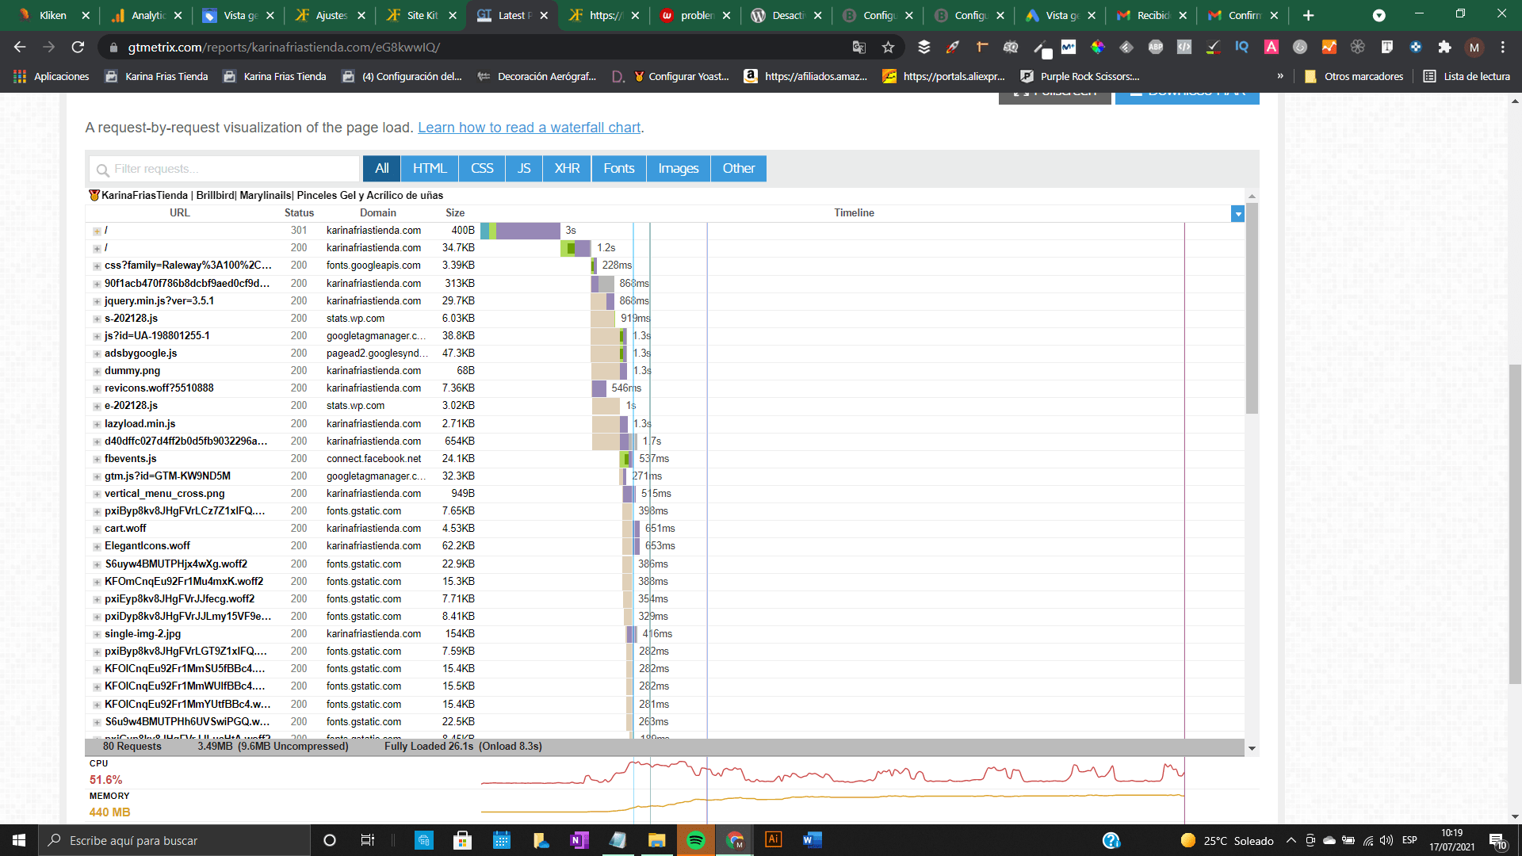
Task: Open Spotify from the taskbar
Action: click(x=696, y=840)
